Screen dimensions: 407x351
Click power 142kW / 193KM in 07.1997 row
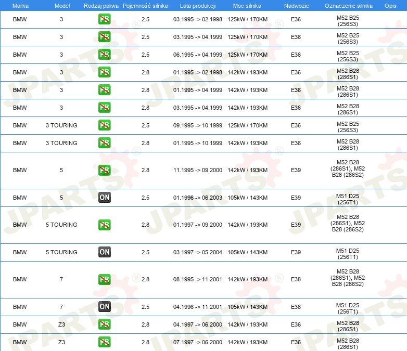click(248, 342)
